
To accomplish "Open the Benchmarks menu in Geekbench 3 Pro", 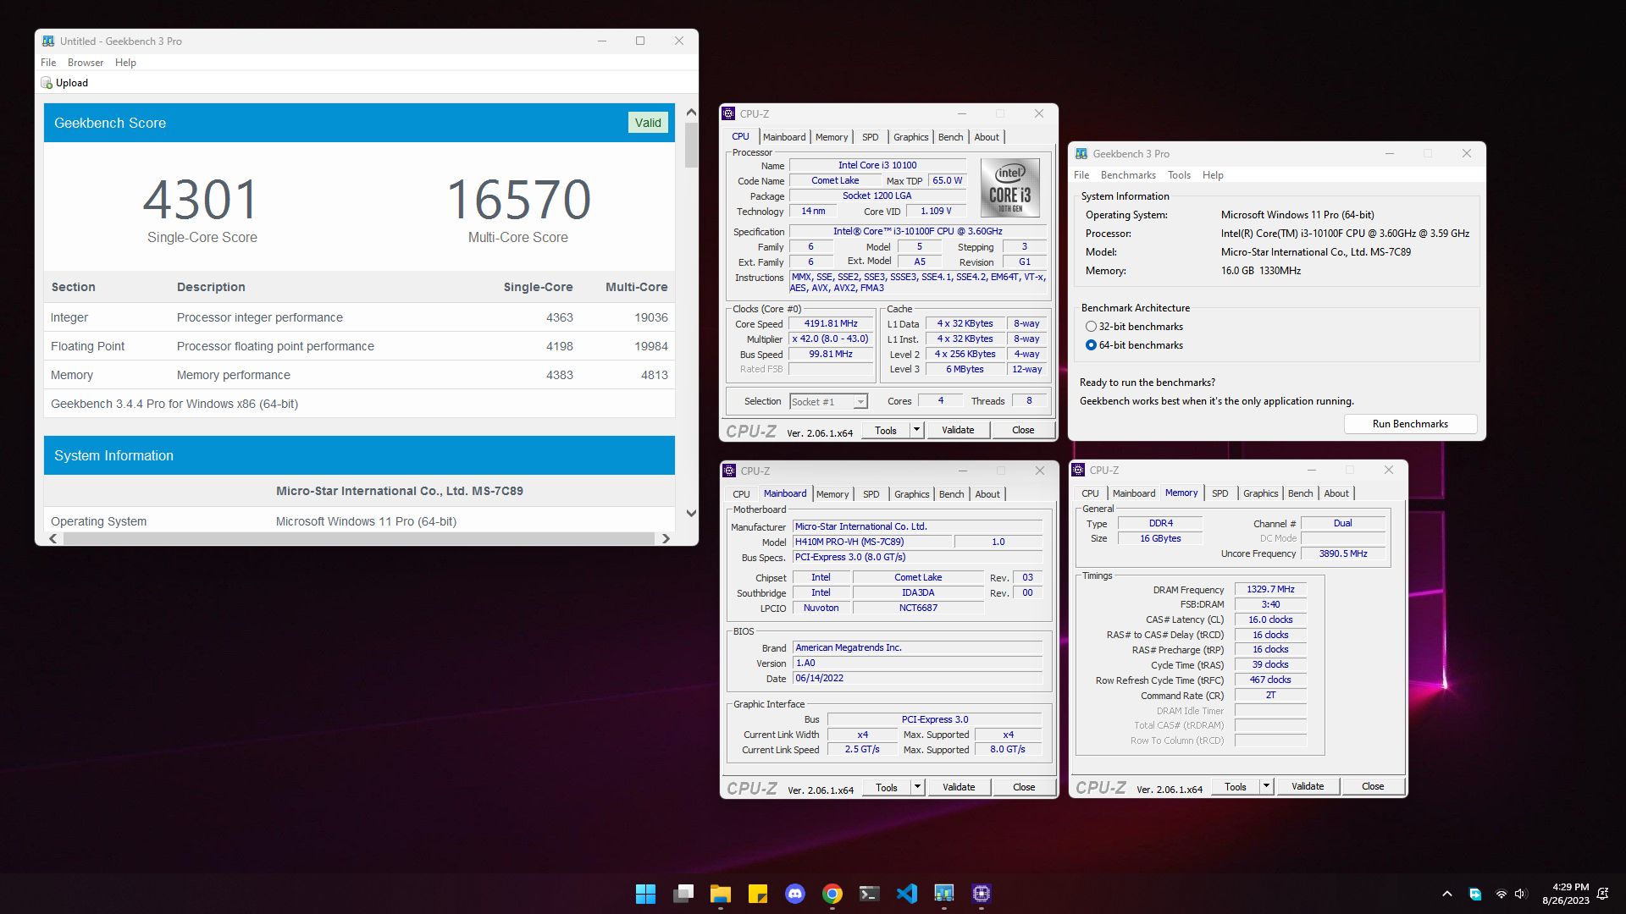I will click(1128, 175).
